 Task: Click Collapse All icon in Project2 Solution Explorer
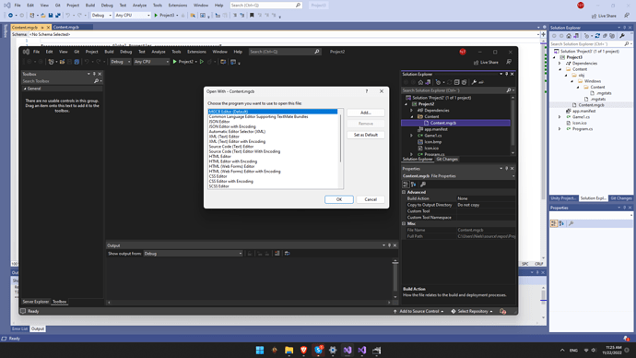(x=456, y=82)
